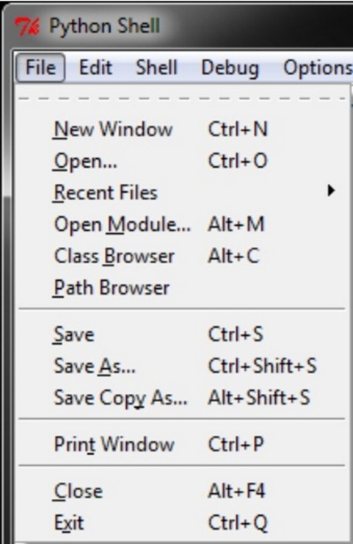
Task: Choose Save As... entry
Action: point(184,366)
